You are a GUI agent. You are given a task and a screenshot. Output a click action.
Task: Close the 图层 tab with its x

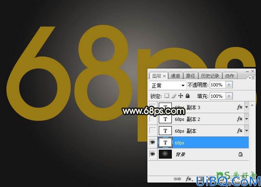pyautogui.click(x=164, y=76)
